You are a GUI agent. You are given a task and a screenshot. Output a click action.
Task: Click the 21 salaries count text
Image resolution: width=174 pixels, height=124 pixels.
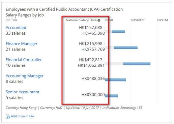[16, 49]
